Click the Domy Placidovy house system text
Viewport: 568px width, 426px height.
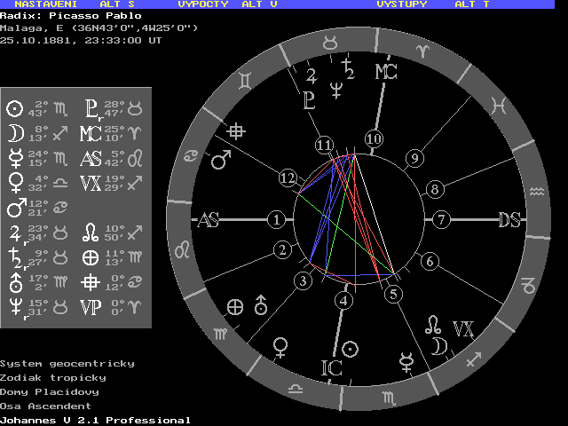pyautogui.click(x=49, y=391)
